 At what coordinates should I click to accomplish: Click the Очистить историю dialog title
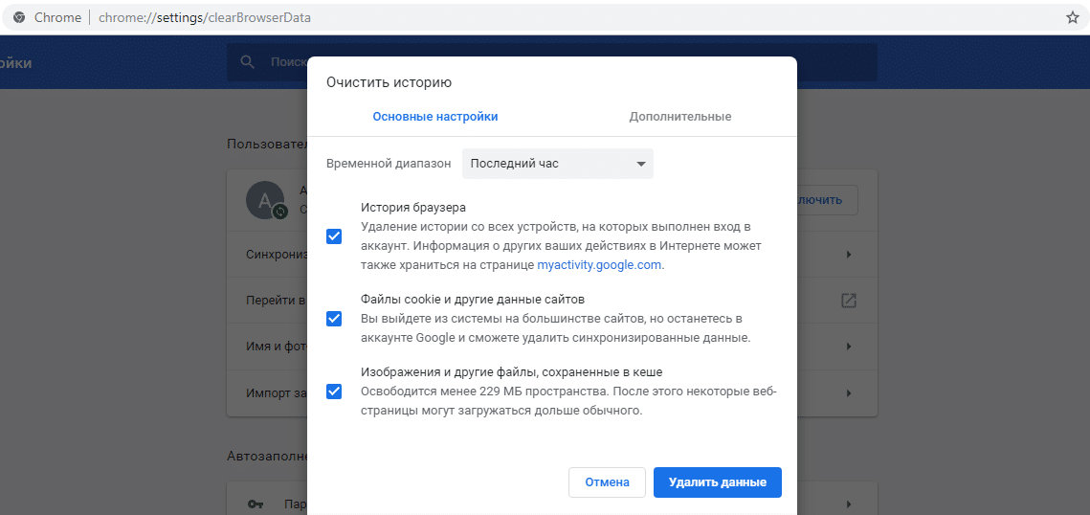click(x=389, y=82)
